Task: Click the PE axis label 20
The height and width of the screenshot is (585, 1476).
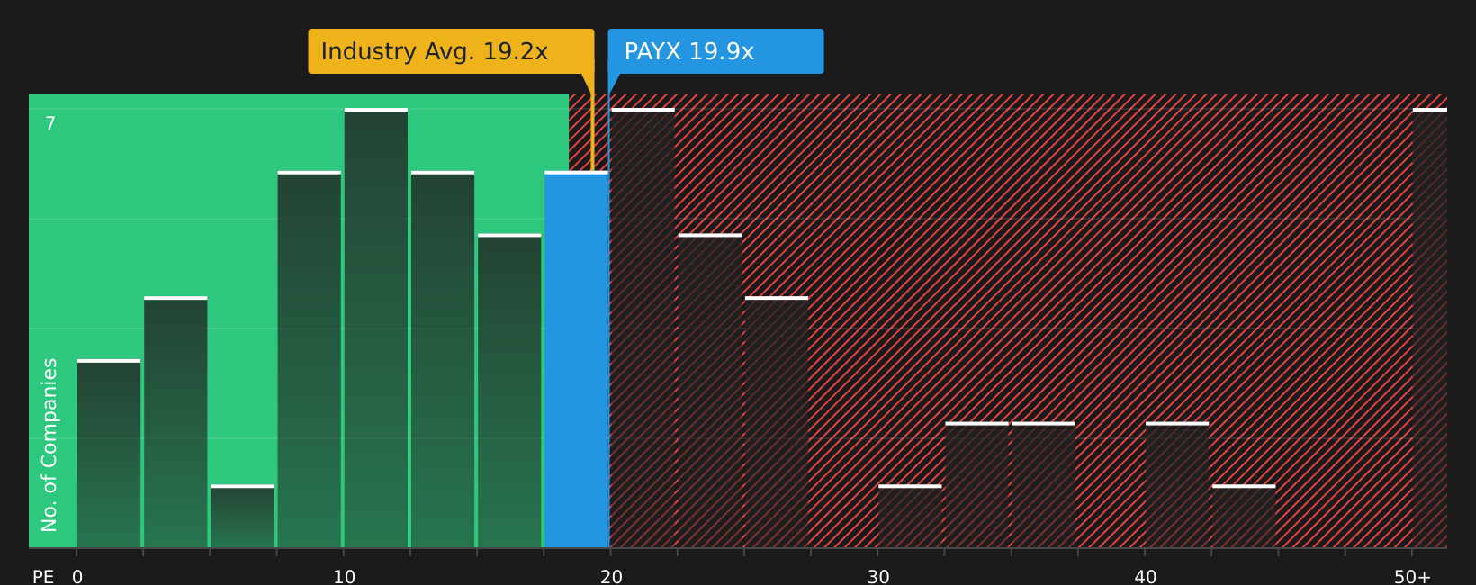Action: point(611,577)
